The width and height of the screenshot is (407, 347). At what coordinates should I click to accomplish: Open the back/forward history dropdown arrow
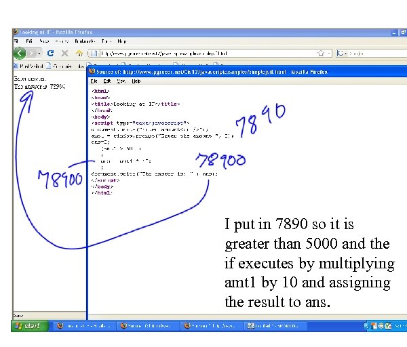click(x=39, y=54)
